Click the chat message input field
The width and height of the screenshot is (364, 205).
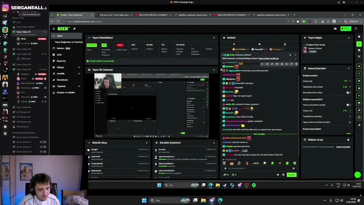click(x=259, y=168)
